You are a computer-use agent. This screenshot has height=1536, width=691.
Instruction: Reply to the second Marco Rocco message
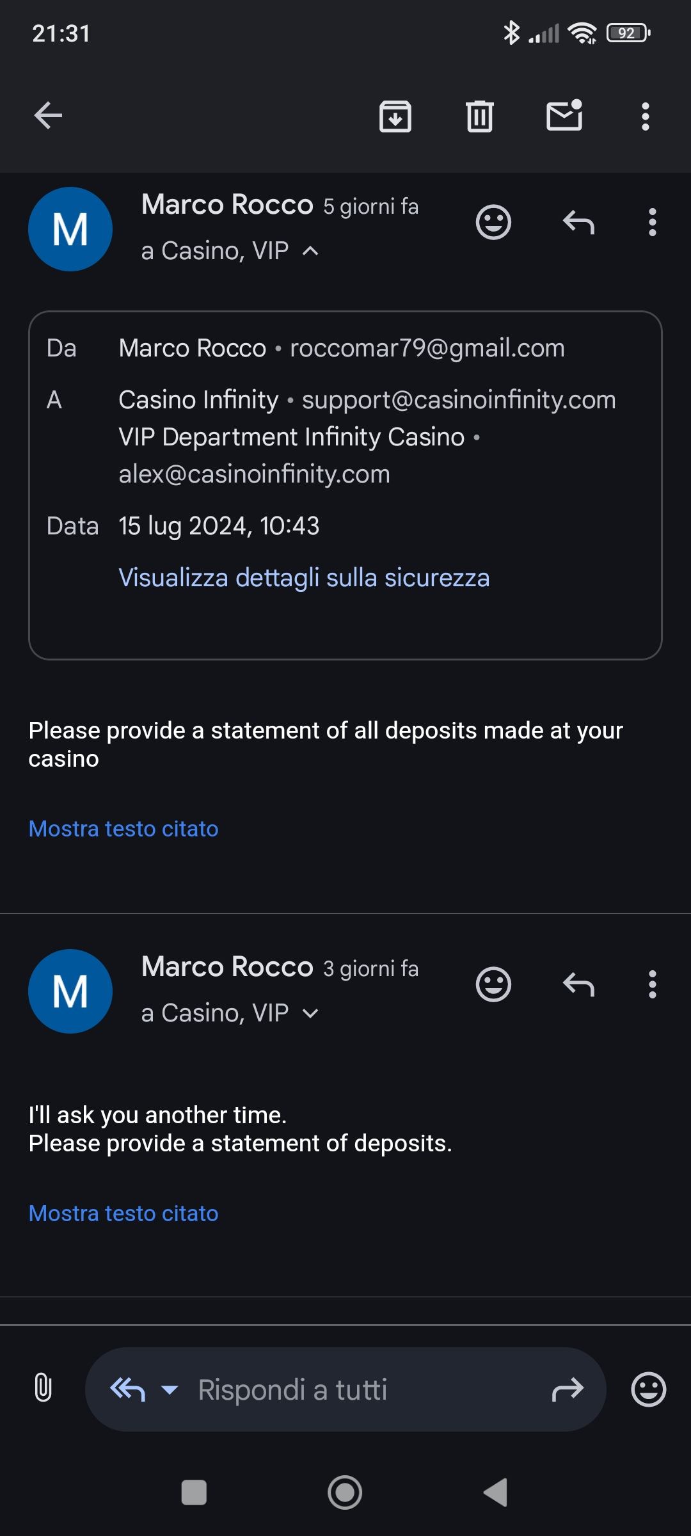pos(578,984)
